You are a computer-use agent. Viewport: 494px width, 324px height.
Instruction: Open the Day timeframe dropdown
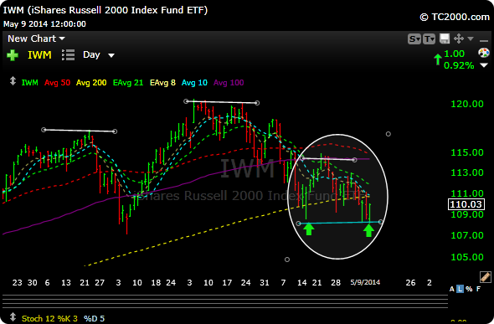click(99, 54)
